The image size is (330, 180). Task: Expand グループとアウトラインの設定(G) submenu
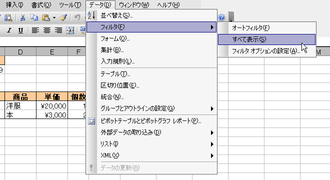(x=151, y=108)
